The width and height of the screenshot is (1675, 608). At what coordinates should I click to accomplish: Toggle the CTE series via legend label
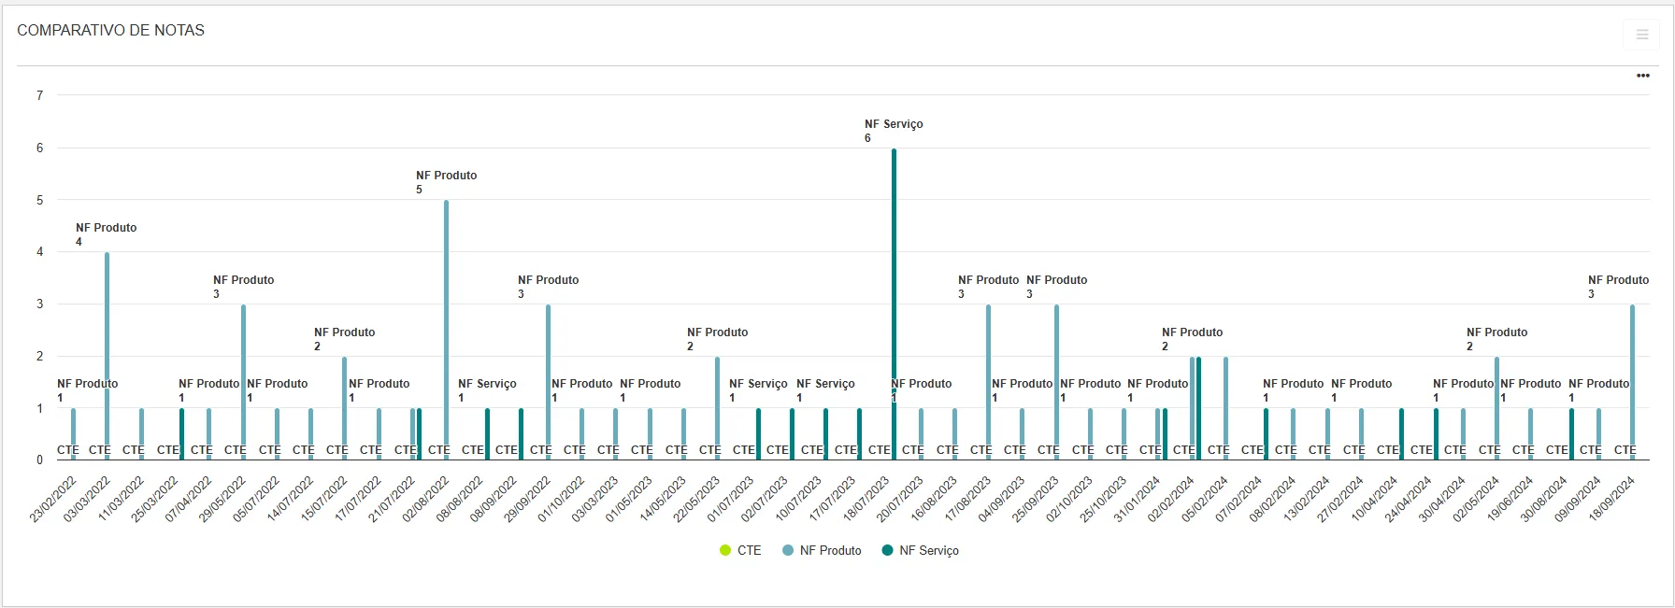pos(749,550)
